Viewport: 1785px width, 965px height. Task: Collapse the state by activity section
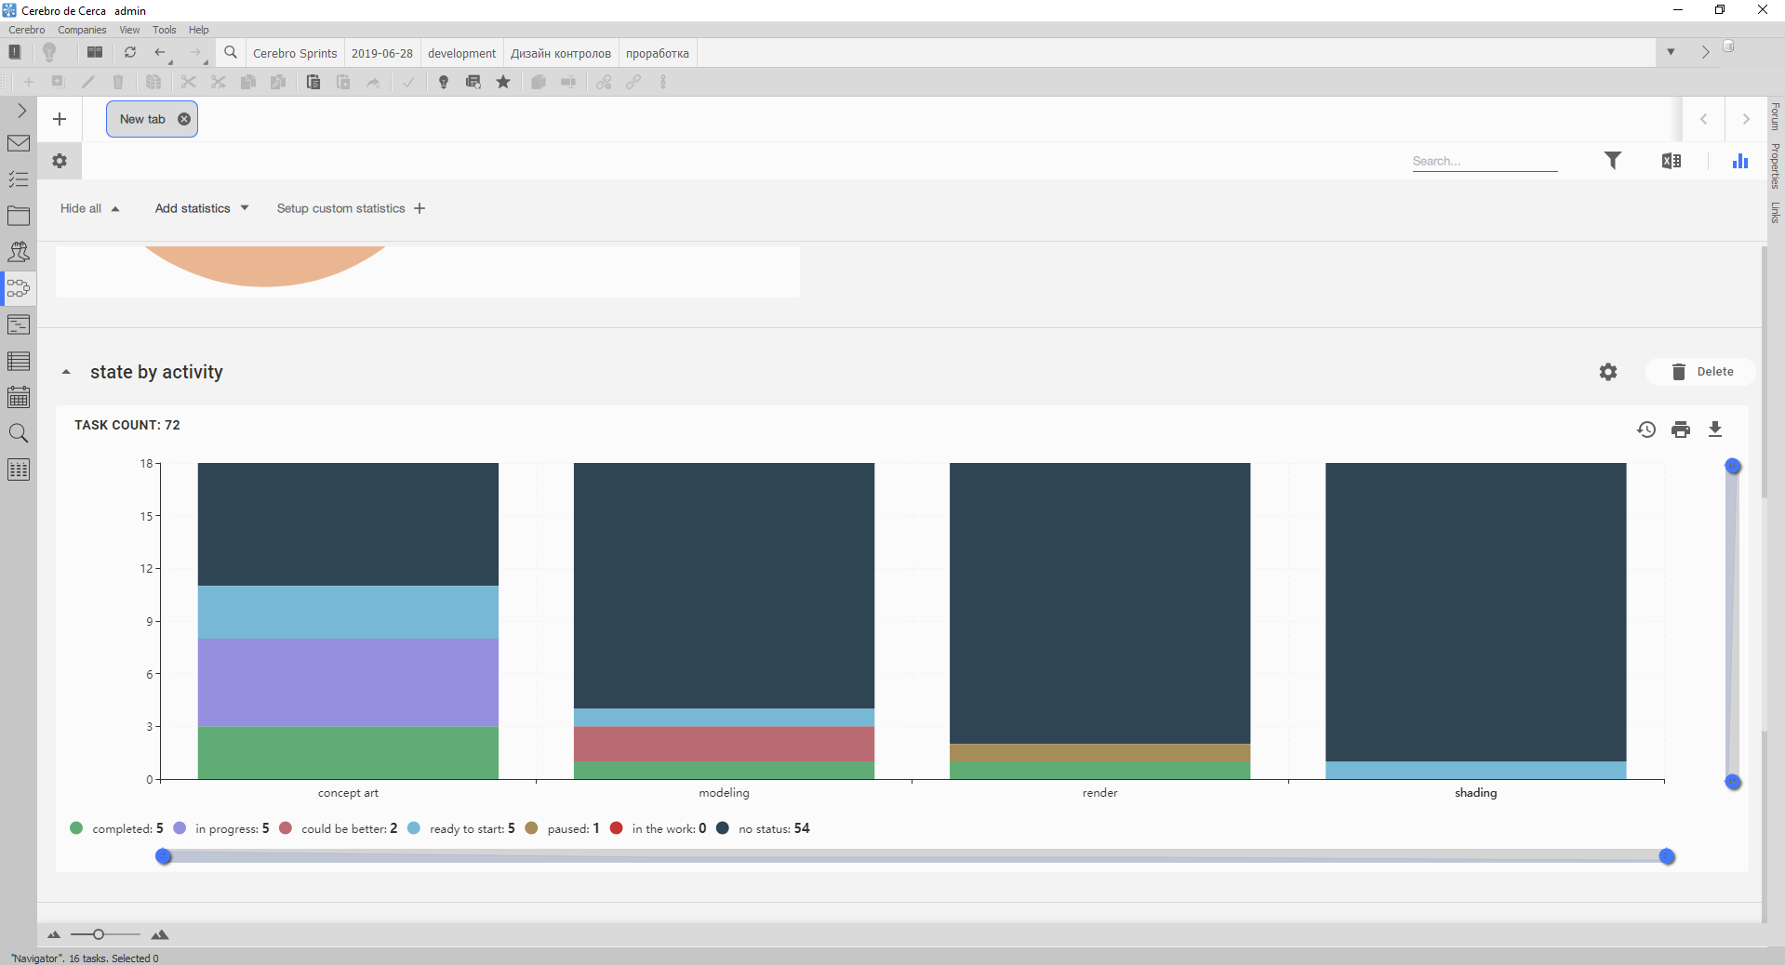coord(66,372)
